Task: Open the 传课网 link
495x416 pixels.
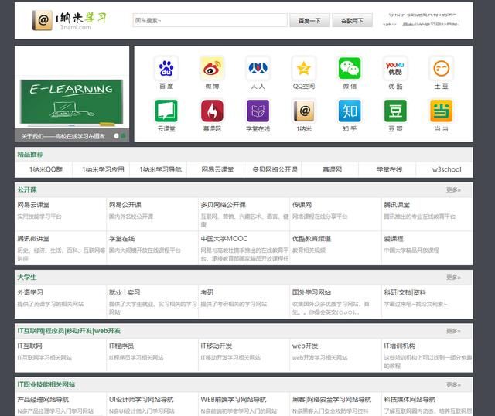Action: click(x=302, y=205)
